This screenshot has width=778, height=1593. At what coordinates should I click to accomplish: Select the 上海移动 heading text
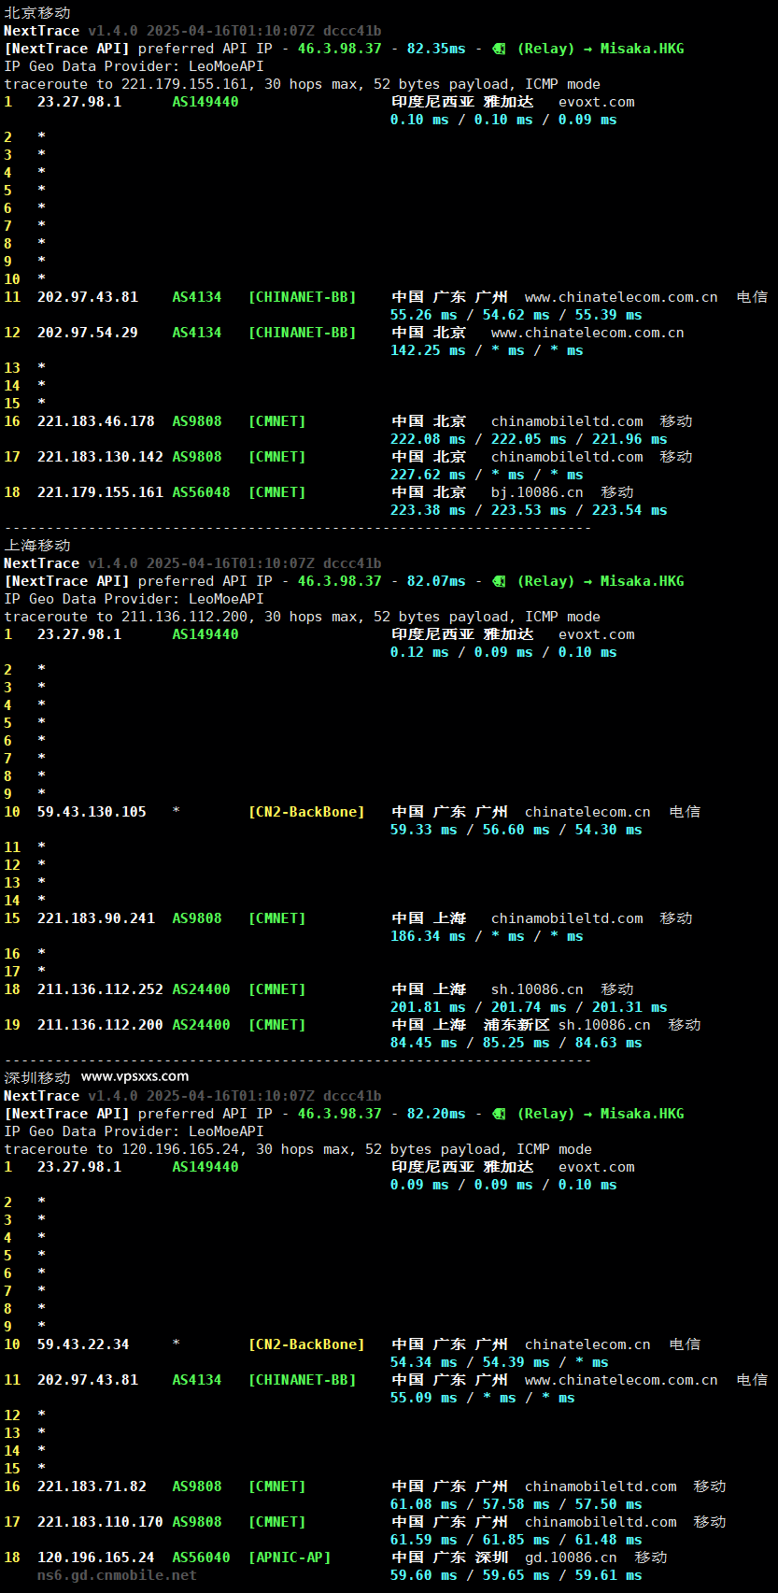click(x=37, y=546)
